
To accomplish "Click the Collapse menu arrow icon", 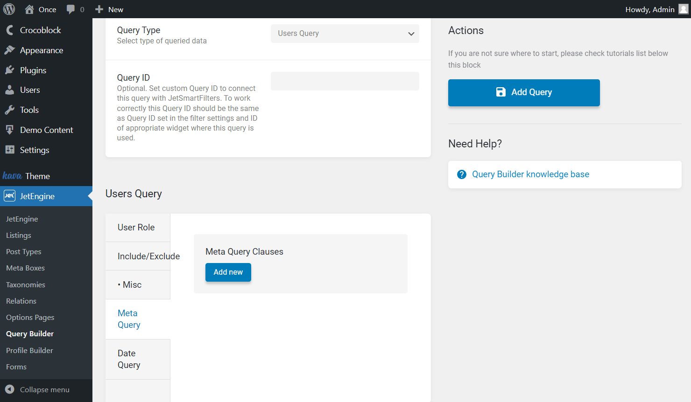I will 10,389.
